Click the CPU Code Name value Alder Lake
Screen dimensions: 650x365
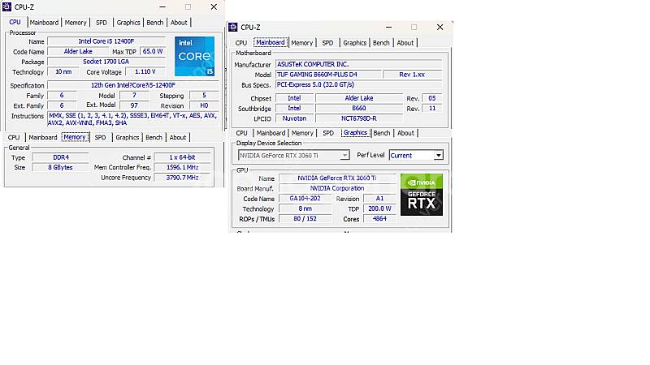click(x=78, y=51)
